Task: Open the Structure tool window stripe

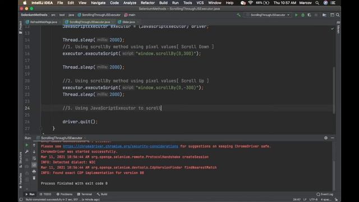Action: [x=21, y=159]
